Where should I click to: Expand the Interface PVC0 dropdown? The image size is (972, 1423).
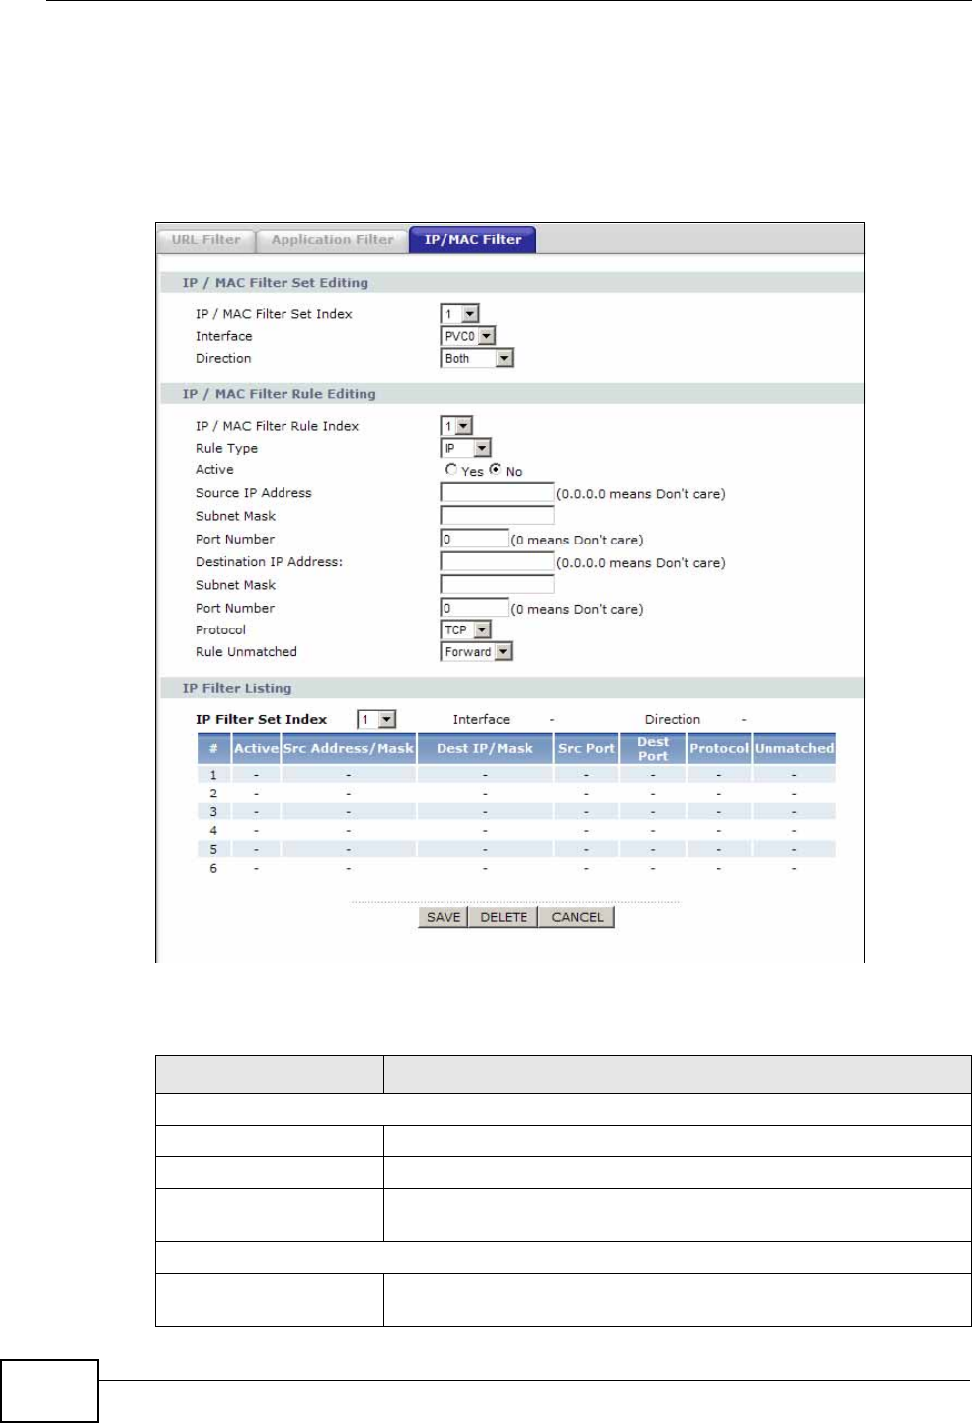coord(467,336)
